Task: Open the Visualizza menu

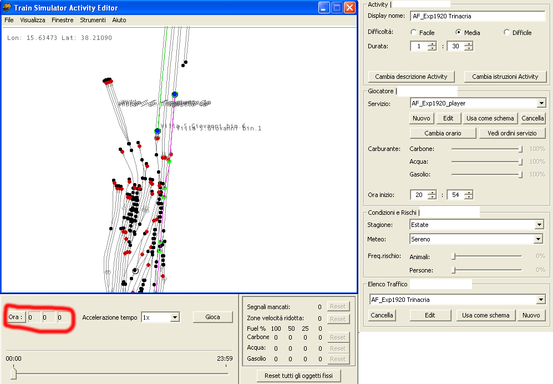Action: (33, 20)
